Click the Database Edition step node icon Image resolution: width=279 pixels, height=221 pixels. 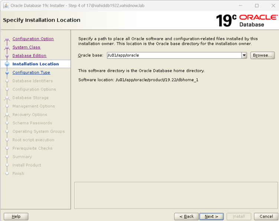(7, 56)
